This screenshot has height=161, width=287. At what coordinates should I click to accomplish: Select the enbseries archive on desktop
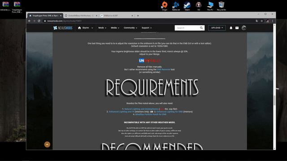[5, 6]
